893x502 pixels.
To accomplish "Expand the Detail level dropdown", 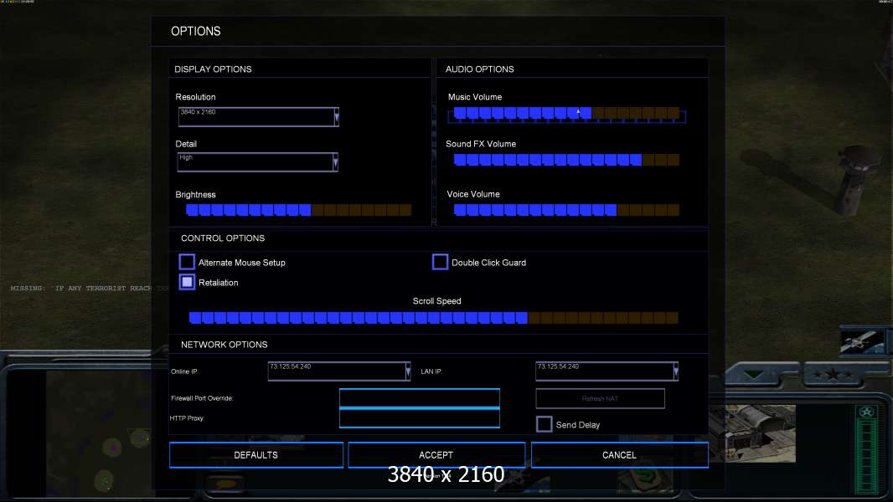I will tap(336, 162).
